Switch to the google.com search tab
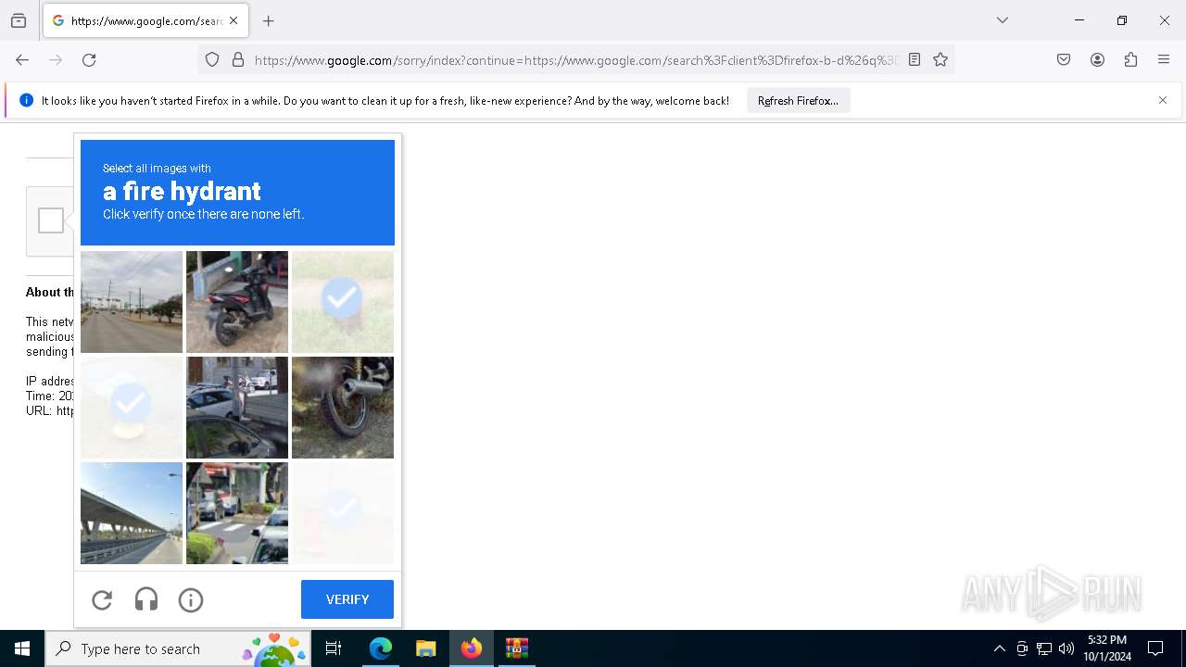1186x667 pixels. point(145,20)
